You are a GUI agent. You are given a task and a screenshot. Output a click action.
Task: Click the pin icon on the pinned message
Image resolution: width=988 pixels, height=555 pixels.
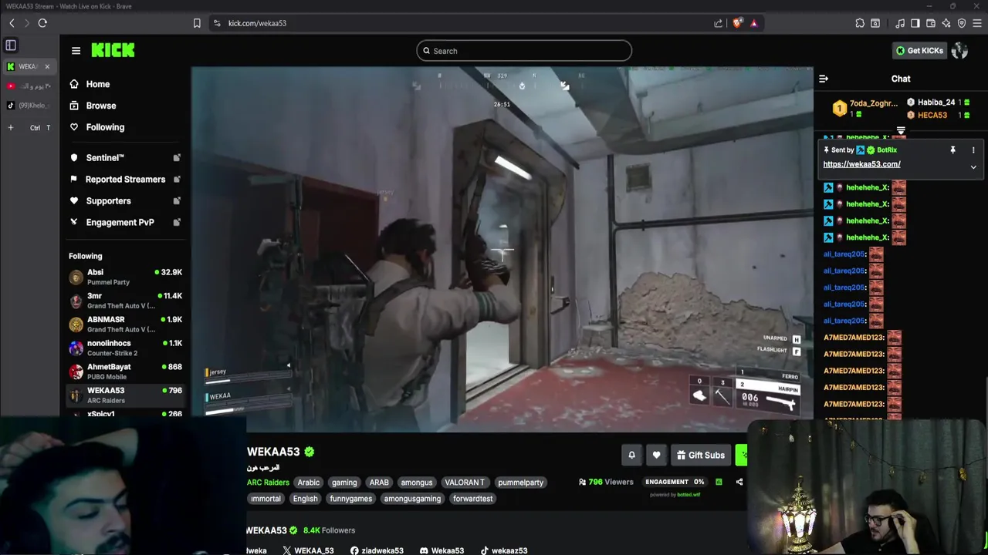[x=952, y=150]
